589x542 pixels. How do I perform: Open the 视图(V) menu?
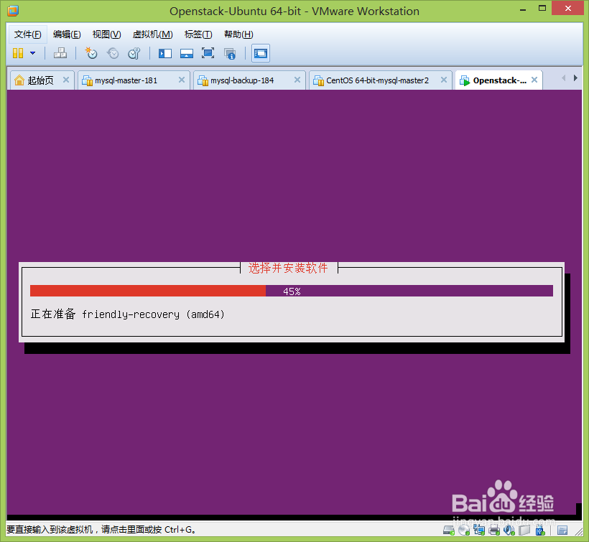coord(106,34)
